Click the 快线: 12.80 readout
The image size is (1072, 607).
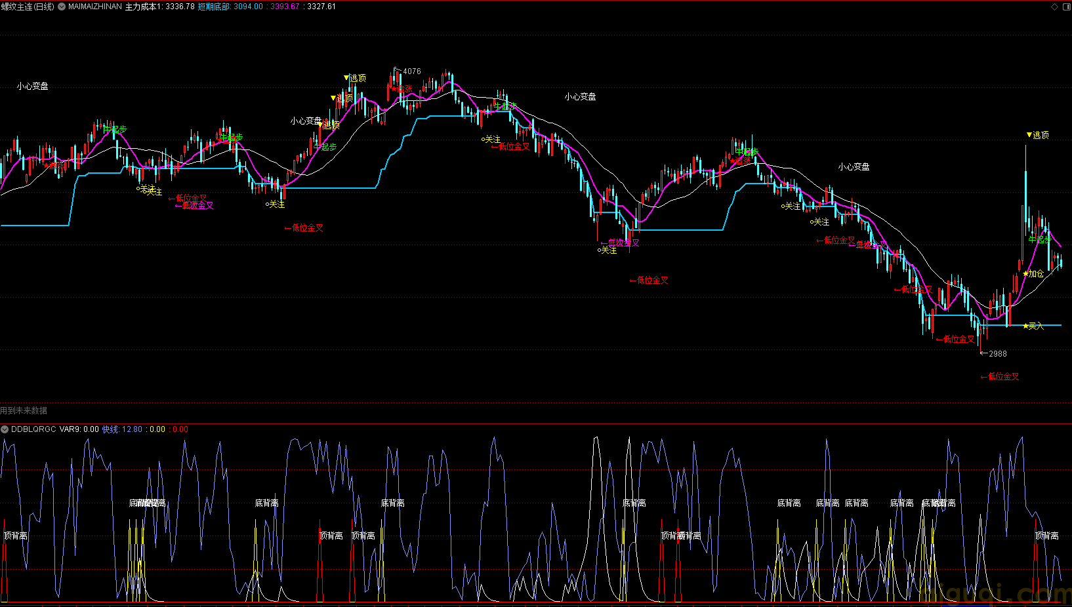point(122,429)
